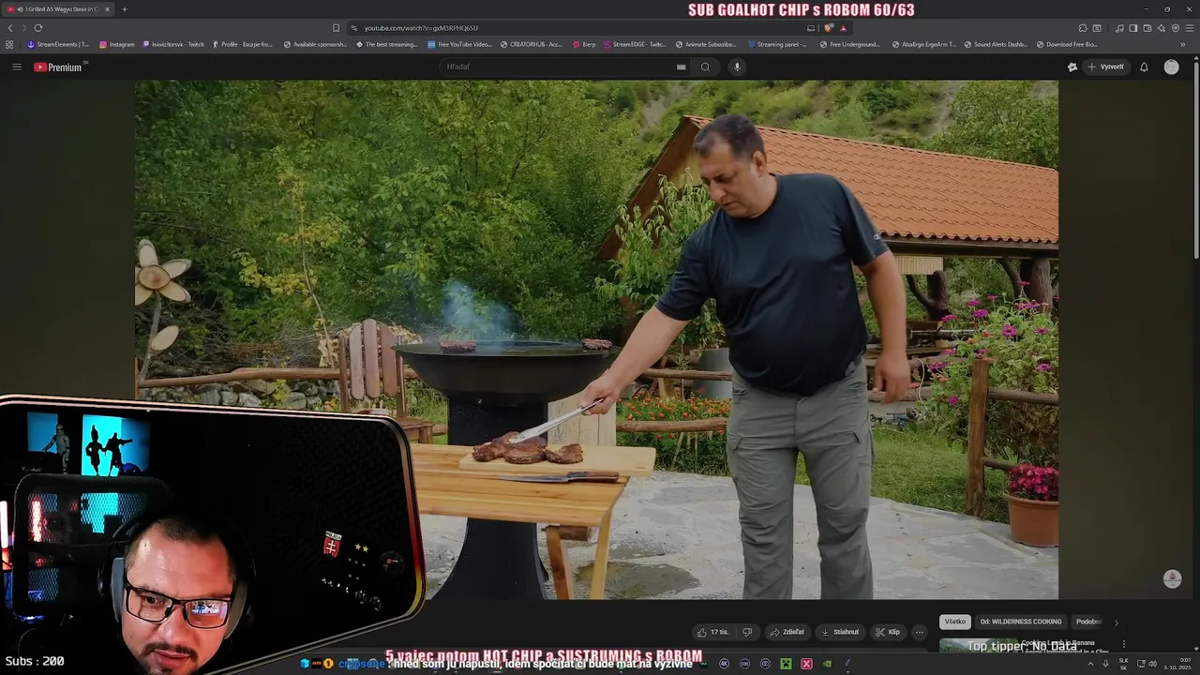The image size is (1200, 675).
Task: Select Od: WILDERNESS COOKING chip
Action: (1021, 622)
